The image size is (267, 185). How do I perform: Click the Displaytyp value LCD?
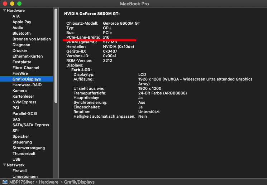(x=142, y=74)
